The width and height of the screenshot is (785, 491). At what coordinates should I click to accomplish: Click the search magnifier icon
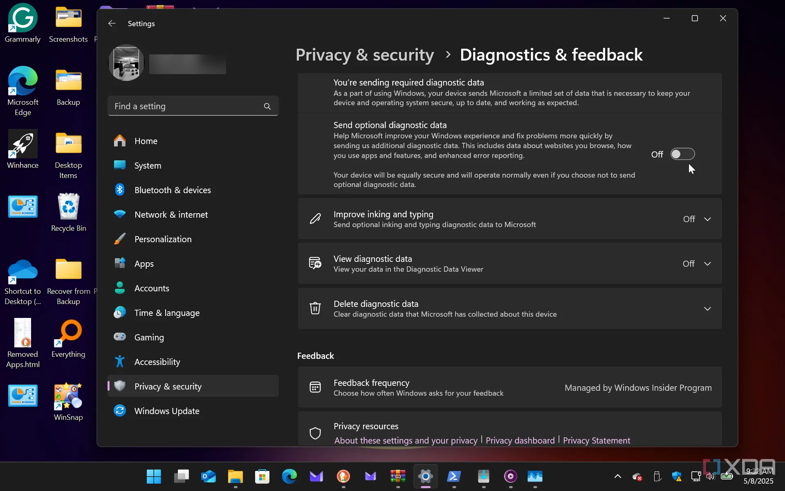pos(267,106)
